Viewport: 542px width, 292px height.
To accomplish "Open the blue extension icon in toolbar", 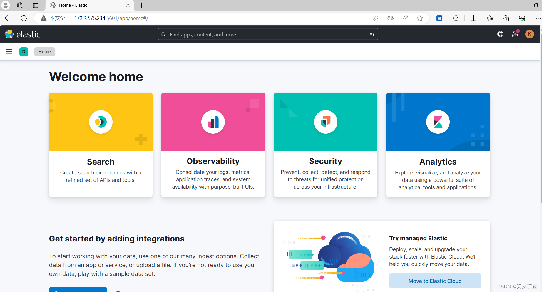I will coord(439,18).
